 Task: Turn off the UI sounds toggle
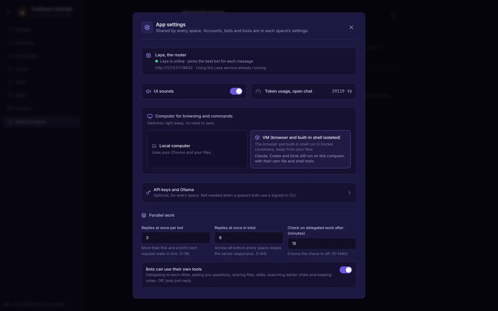pyautogui.click(x=236, y=91)
